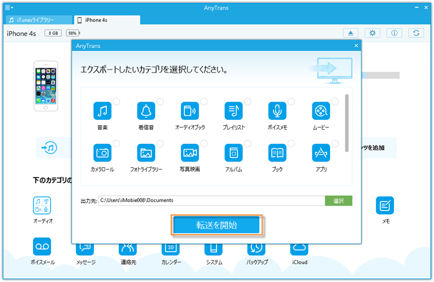The height and width of the screenshot is (282, 434).
Task: Switch to the iPhone 4s tab
Action: (107, 20)
